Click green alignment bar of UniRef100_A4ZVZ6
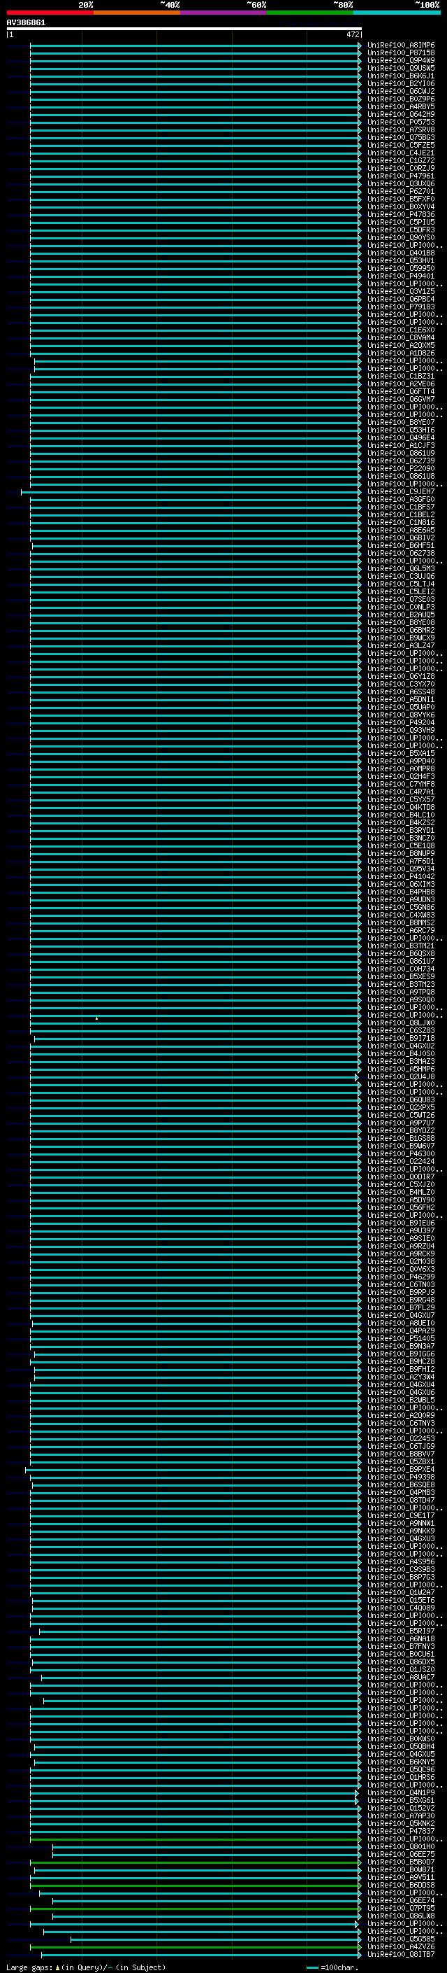Image resolution: width=447 pixels, height=1973 pixels. 195,1947
